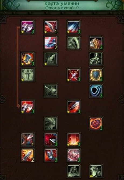Screen dimensions: 124x180
Task: Select the red light pillar explosion skill
Action: pyautogui.click(x=74, y=140)
